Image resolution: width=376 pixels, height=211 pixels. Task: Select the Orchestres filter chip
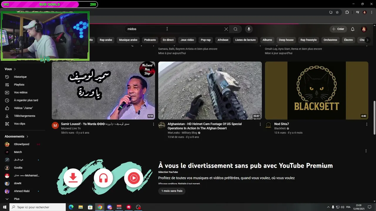coord(330,40)
